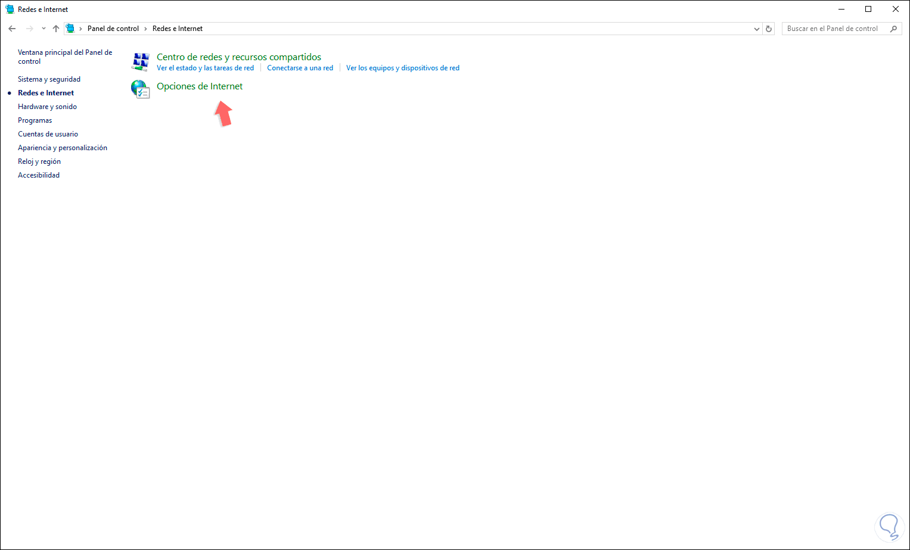Open Reloj y región category

39,161
